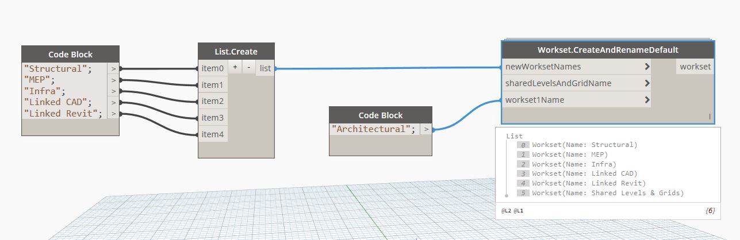Click the list output port of List.Create
The image size is (740, 240).
point(265,68)
